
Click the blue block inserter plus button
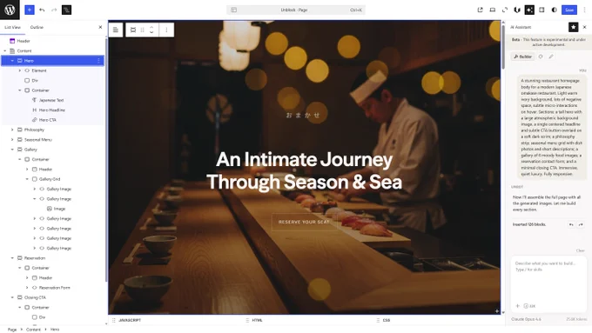pyautogui.click(x=30, y=10)
